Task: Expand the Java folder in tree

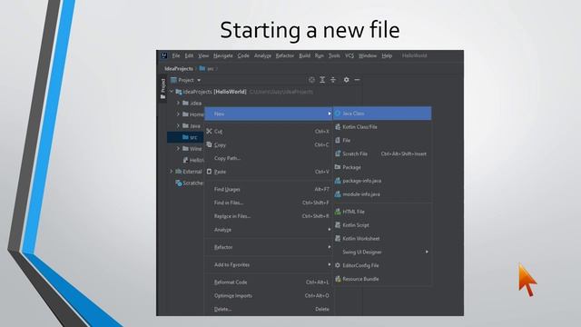Action: [178, 126]
